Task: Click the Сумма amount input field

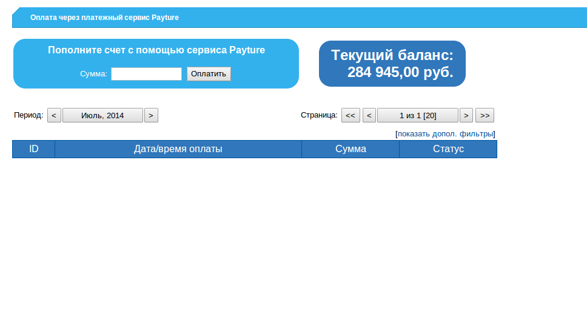Action: coord(146,74)
